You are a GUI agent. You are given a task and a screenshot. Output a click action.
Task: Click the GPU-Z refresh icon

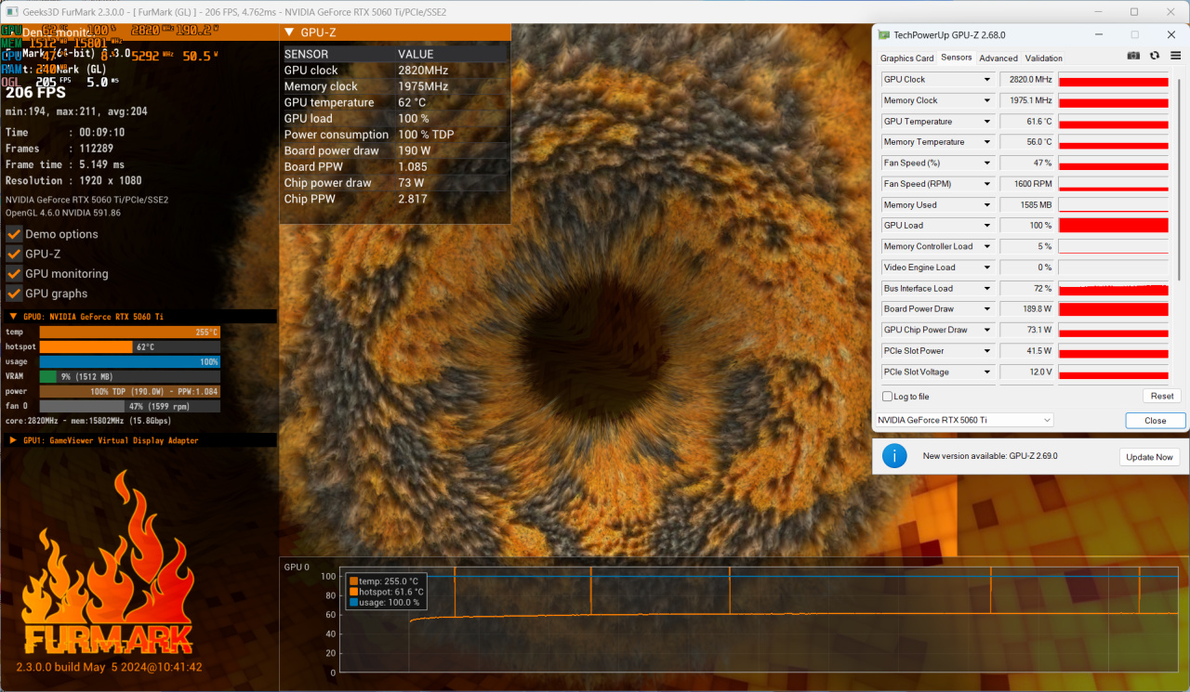[1155, 56]
